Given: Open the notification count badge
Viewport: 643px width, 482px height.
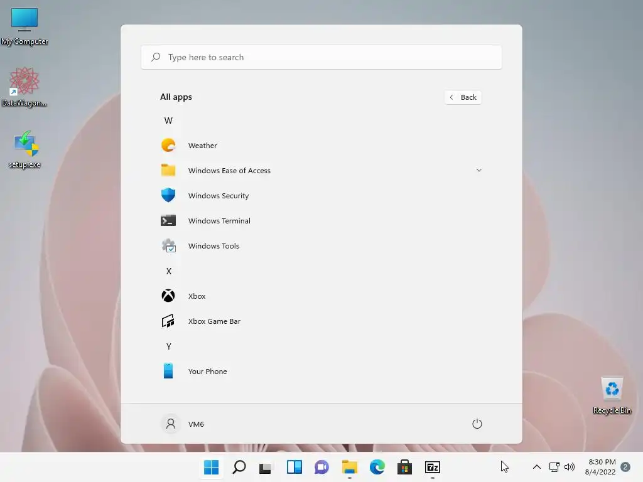Looking at the screenshot, I should (x=625, y=467).
